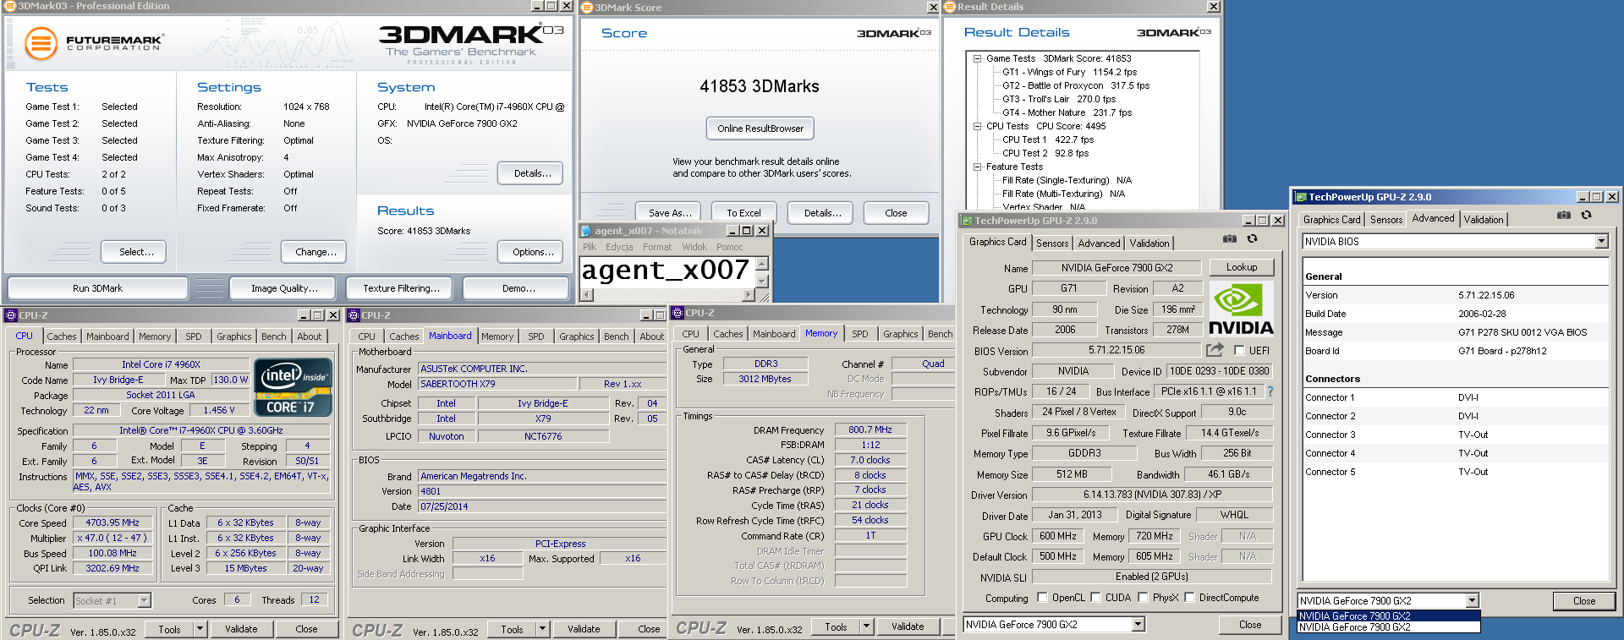This screenshot has width=1624, height=640.
Task: Click 'GT1 - Wings of Fury' result row
Action: [x=1070, y=72]
